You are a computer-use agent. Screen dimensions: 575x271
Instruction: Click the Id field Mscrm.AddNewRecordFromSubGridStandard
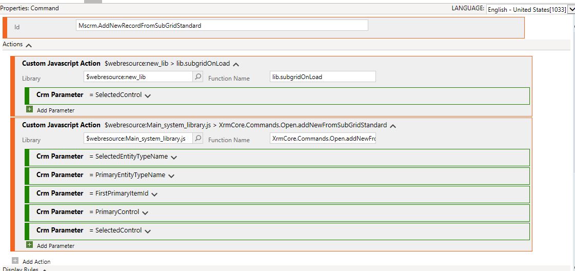click(x=222, y=25)
